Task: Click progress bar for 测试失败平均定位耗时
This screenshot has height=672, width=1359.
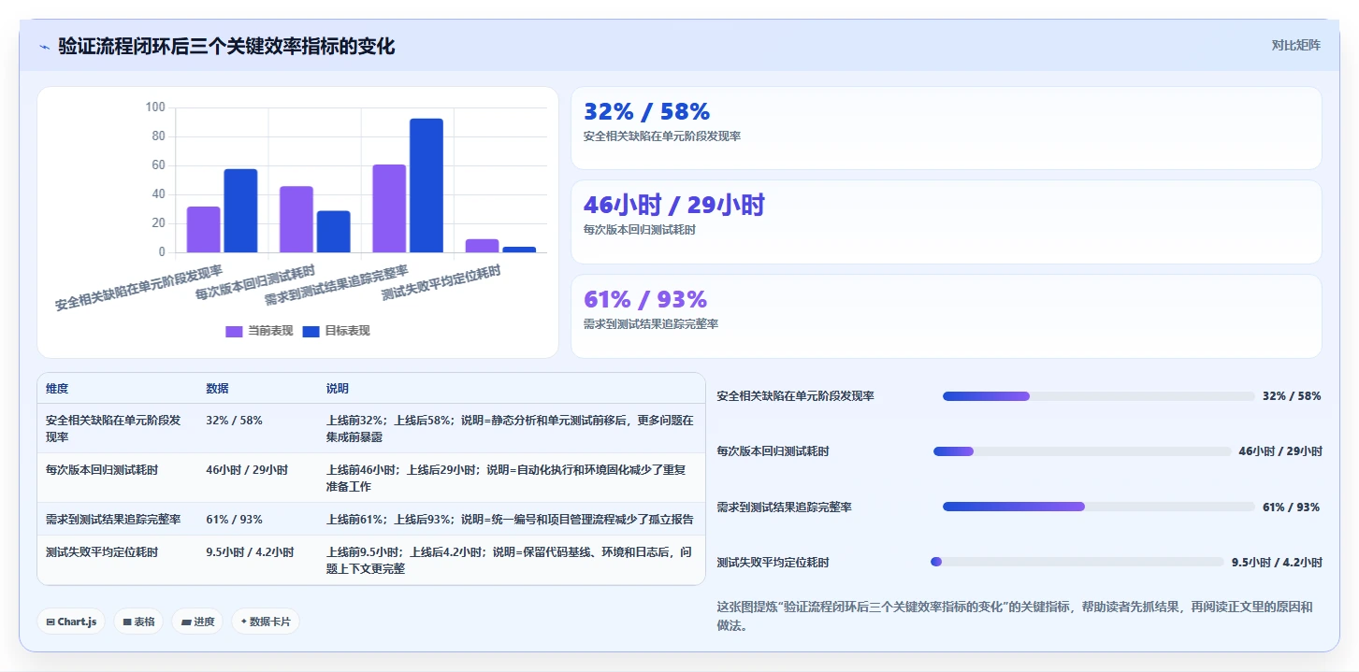Action: (x=1077, y=562)
